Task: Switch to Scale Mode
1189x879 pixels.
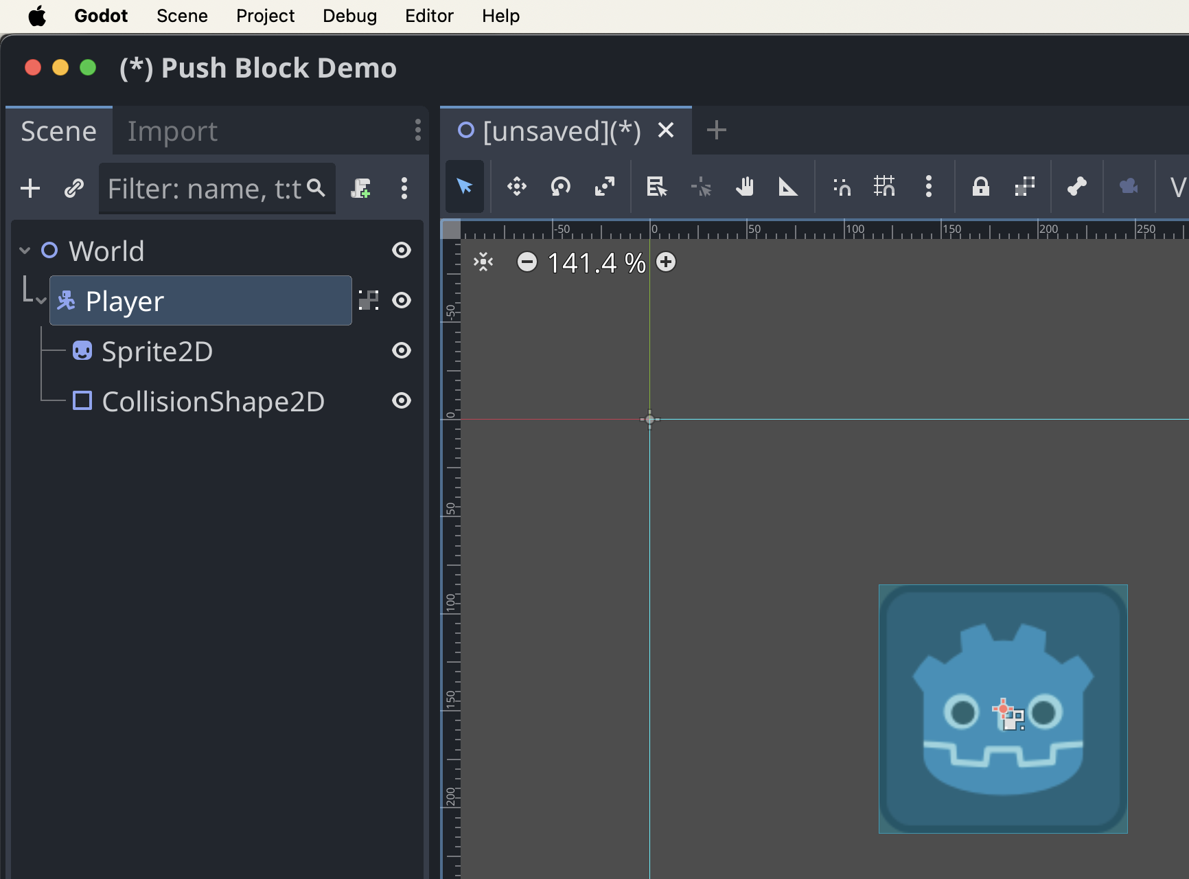Action: [x=605, y=186]
